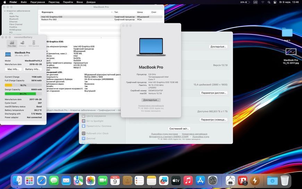Open System Information chip icon in Dock
The width and height of the screenshot is (302, 189).
click(230, 181)
